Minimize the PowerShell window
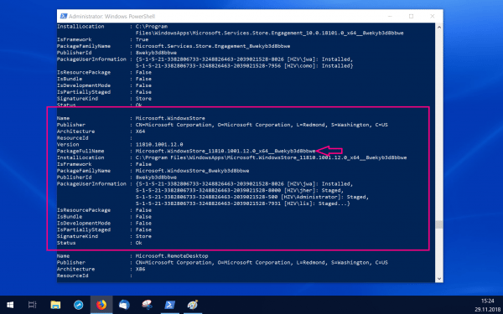This screenshot has width=503, height=314. tap(390, 16)
